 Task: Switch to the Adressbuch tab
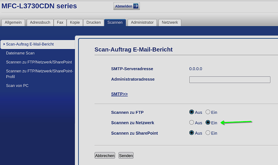(x=40, y=23)
